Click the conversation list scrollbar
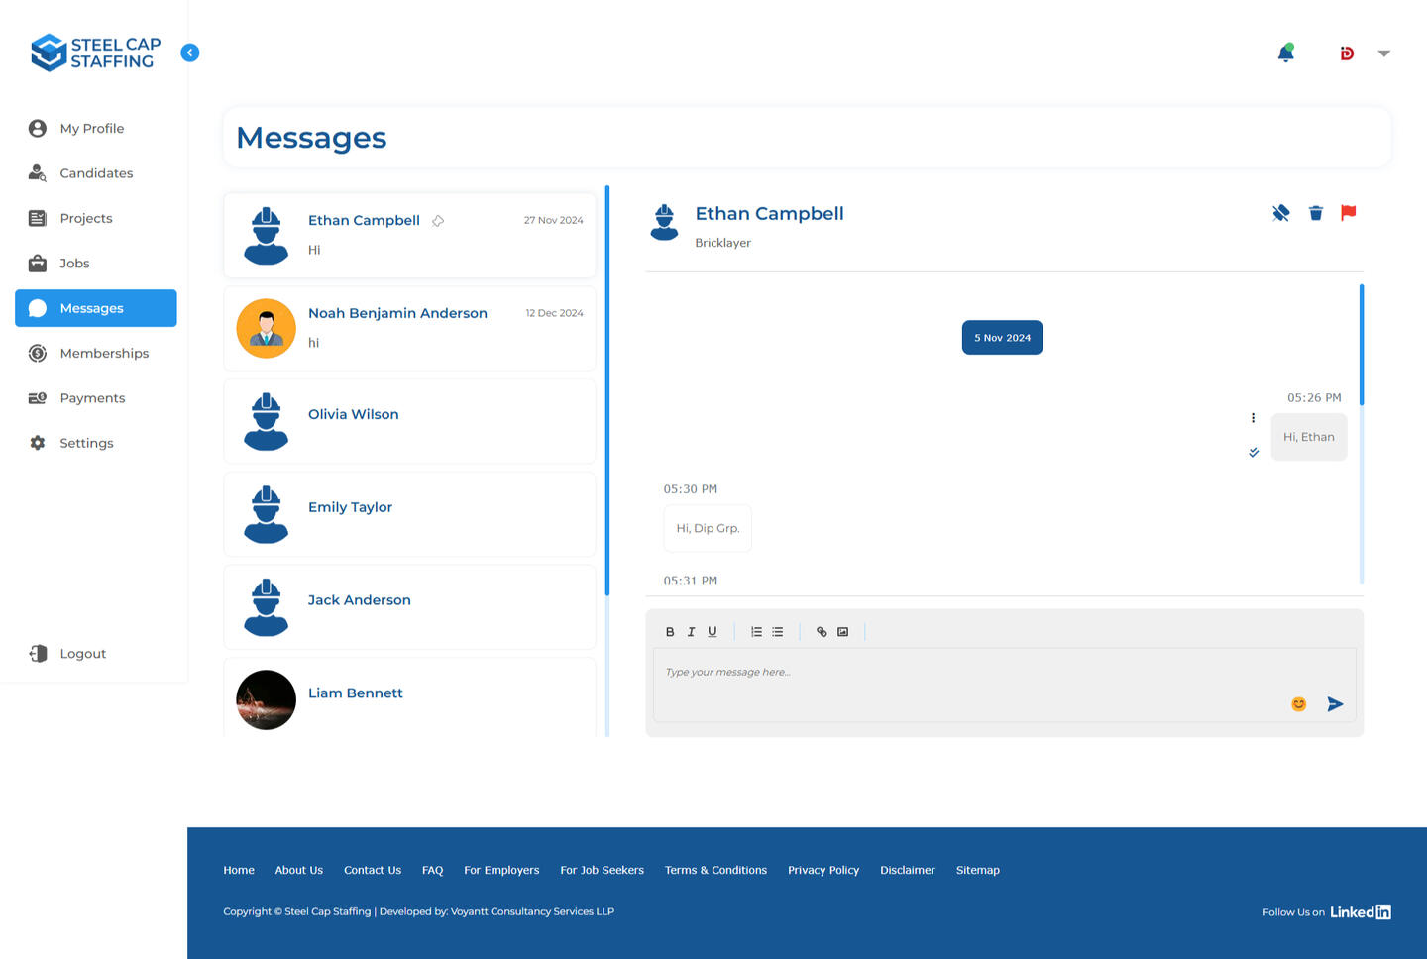The height and width of the screenshot is (959, 1427). (606, 390)
